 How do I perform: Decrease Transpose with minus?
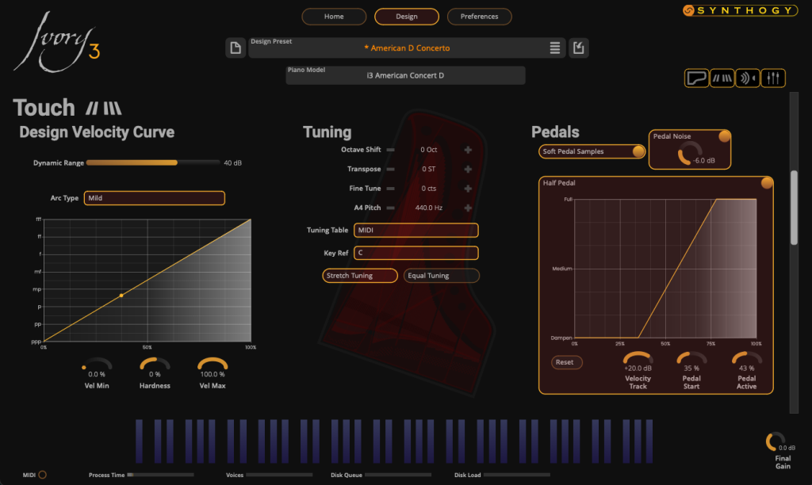[390, 170]
